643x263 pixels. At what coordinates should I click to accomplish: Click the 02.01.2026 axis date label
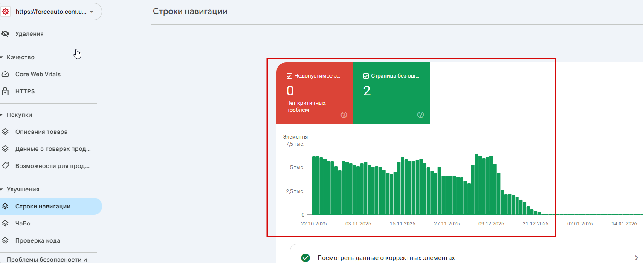pyautogui.click(x=580, y=224)
